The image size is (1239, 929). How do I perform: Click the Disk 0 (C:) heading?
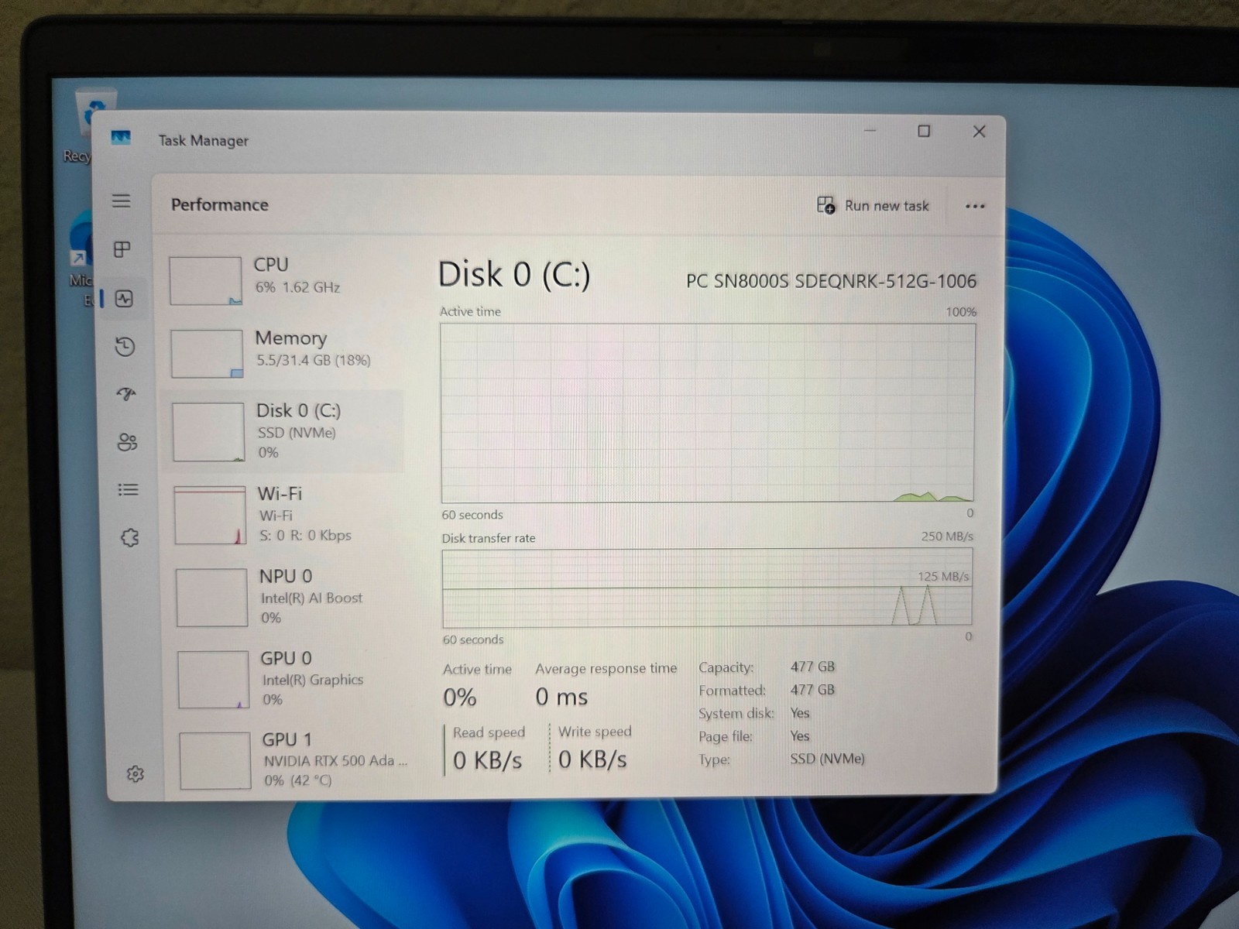pos(514,275)
